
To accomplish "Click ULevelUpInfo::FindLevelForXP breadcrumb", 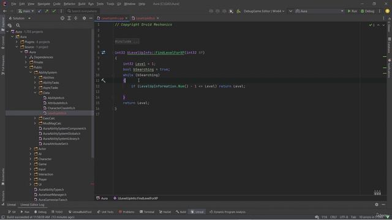I will [138, 198].
